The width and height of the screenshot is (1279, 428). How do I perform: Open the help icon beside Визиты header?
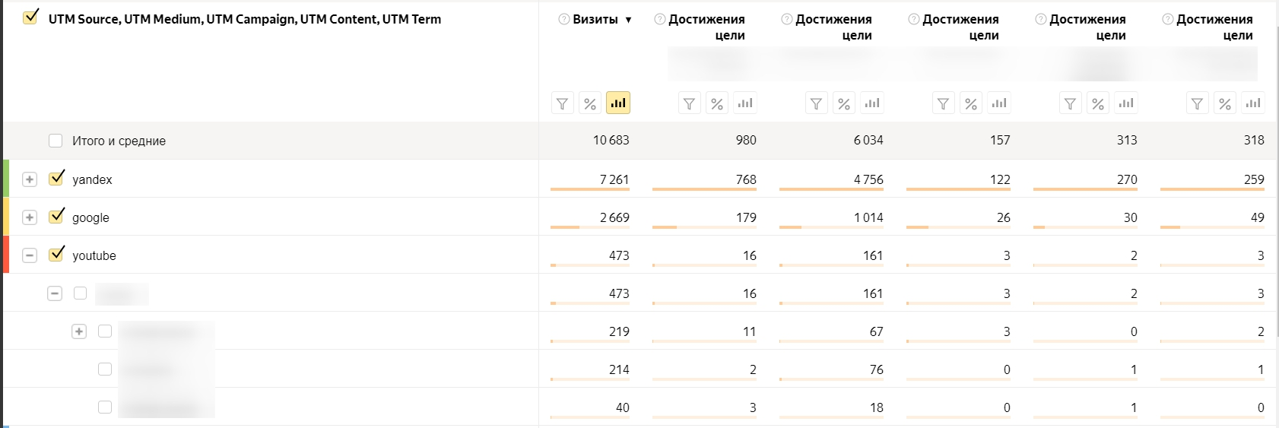point(563,19)
